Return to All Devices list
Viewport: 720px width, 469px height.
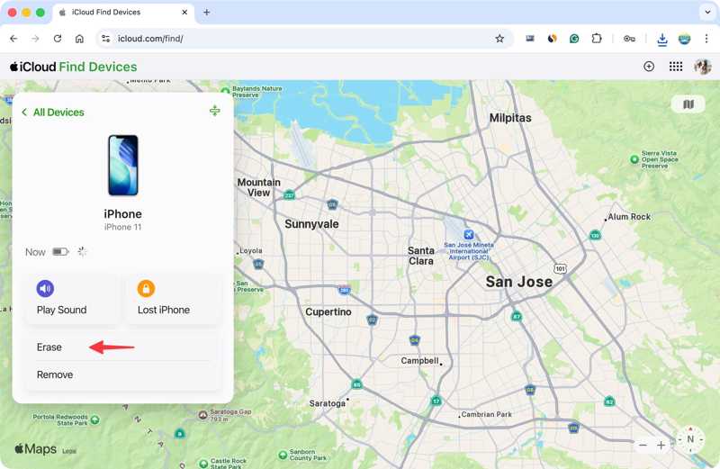coord(53,113)
